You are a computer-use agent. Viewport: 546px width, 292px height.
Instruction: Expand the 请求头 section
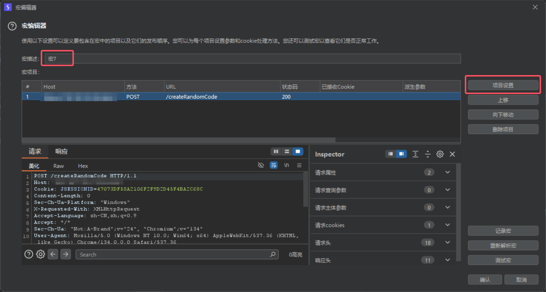(448, 242)
